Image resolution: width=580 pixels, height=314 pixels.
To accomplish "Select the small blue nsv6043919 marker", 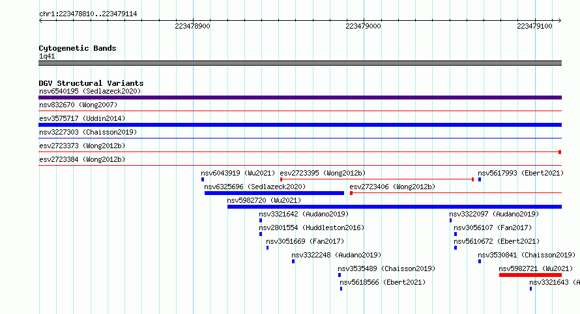I will (x=203, y=179).
